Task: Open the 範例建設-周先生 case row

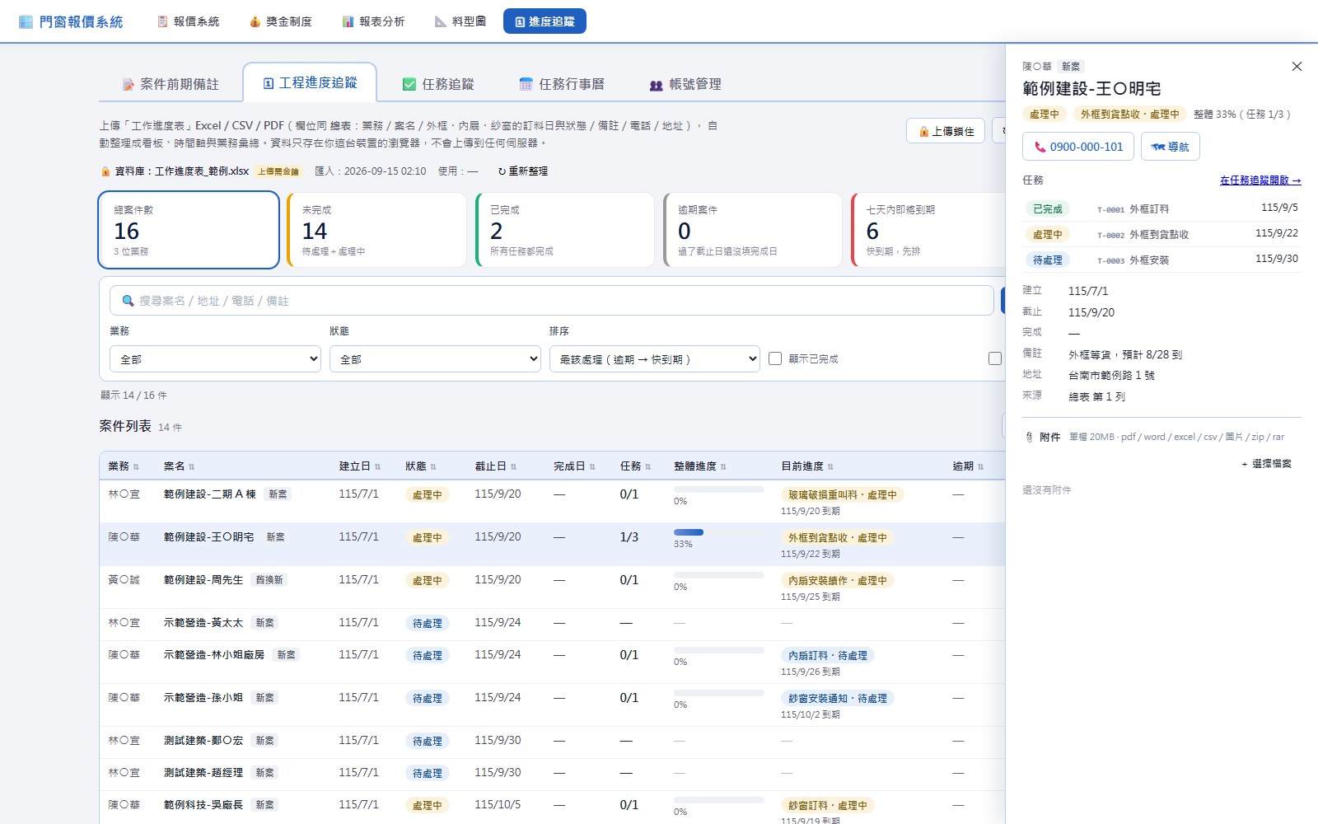Action: (x=552, y=588)
